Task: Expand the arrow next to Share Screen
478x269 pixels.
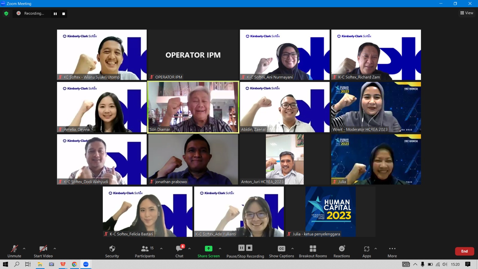Action: pos(220,248)
